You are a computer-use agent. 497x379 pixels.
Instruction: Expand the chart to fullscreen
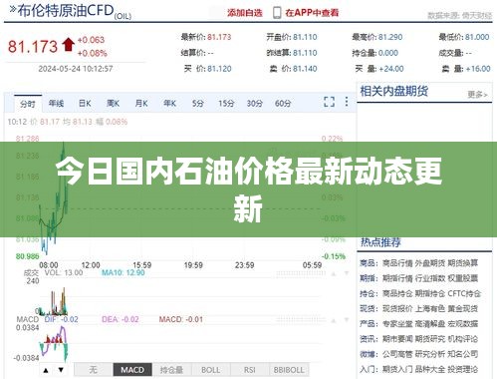329,102
